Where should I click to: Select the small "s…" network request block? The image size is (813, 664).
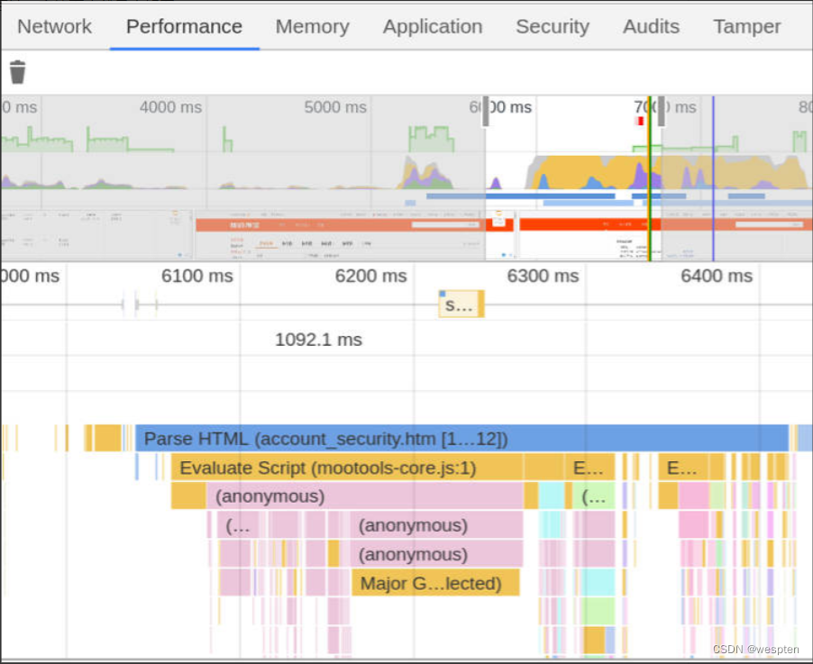461,305
